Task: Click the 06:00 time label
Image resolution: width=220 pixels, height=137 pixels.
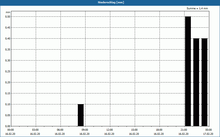Action: coord(60,130)
